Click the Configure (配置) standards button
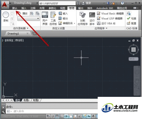 (131, 23)
